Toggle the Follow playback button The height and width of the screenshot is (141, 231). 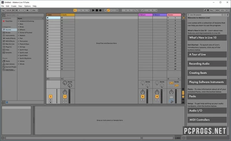click(x=75, y=10)
